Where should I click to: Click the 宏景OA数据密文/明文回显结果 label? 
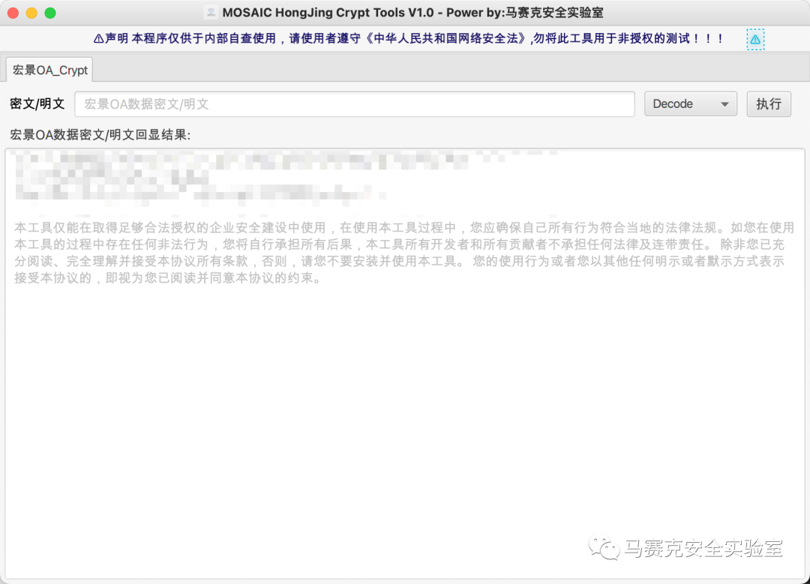pos(100,135)
